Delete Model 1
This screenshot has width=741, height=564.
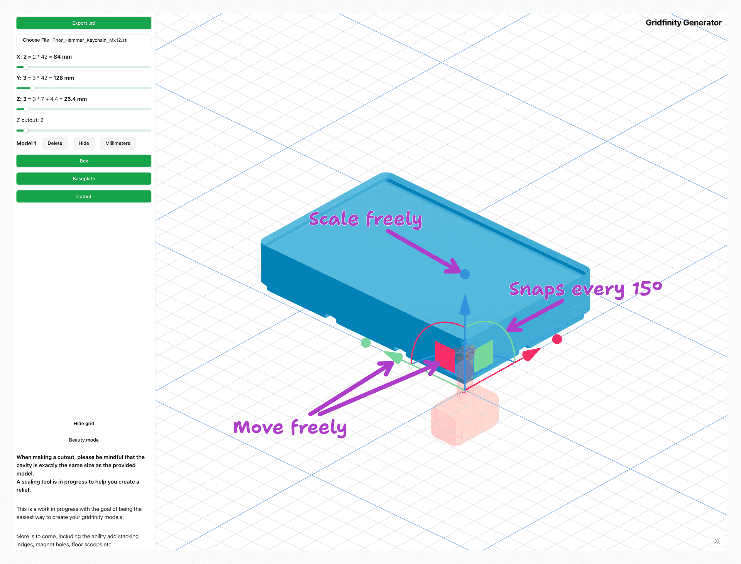[x=55, y=144]
